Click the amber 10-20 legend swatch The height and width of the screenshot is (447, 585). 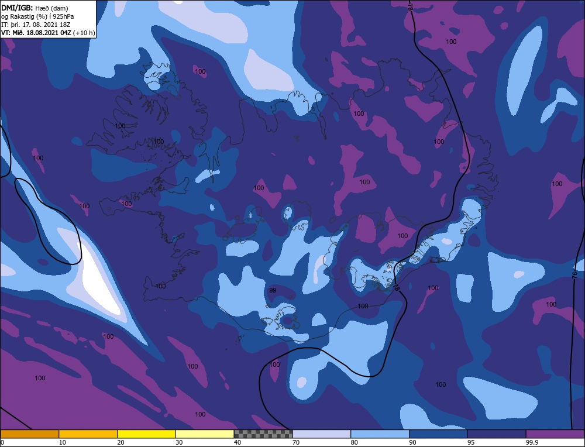point(88,434)
